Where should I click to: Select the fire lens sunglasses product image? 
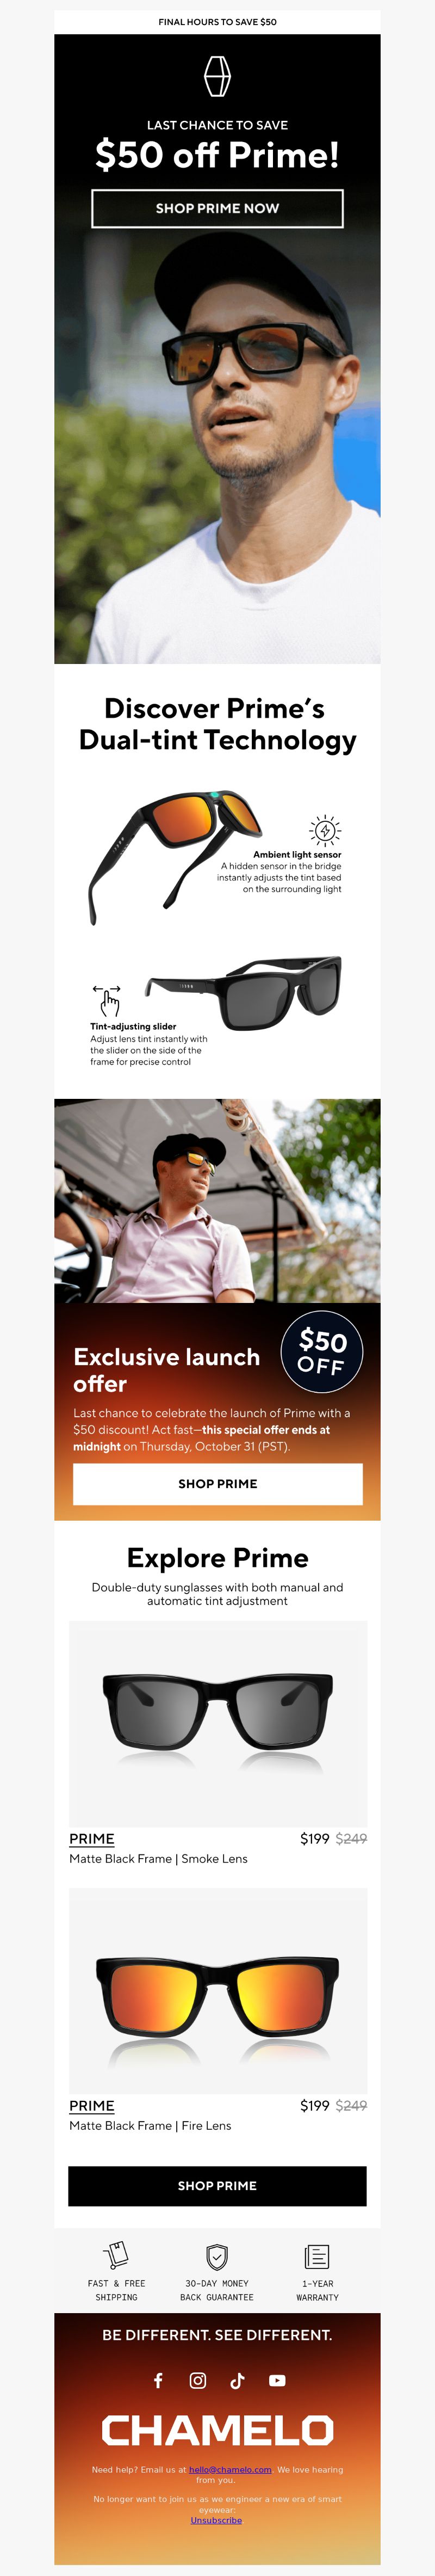(217, 1990)
